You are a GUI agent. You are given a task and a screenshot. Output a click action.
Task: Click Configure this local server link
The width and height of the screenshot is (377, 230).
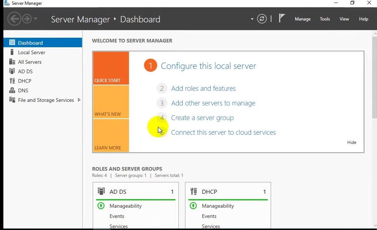pyautogui.click(x=208, y=66)
